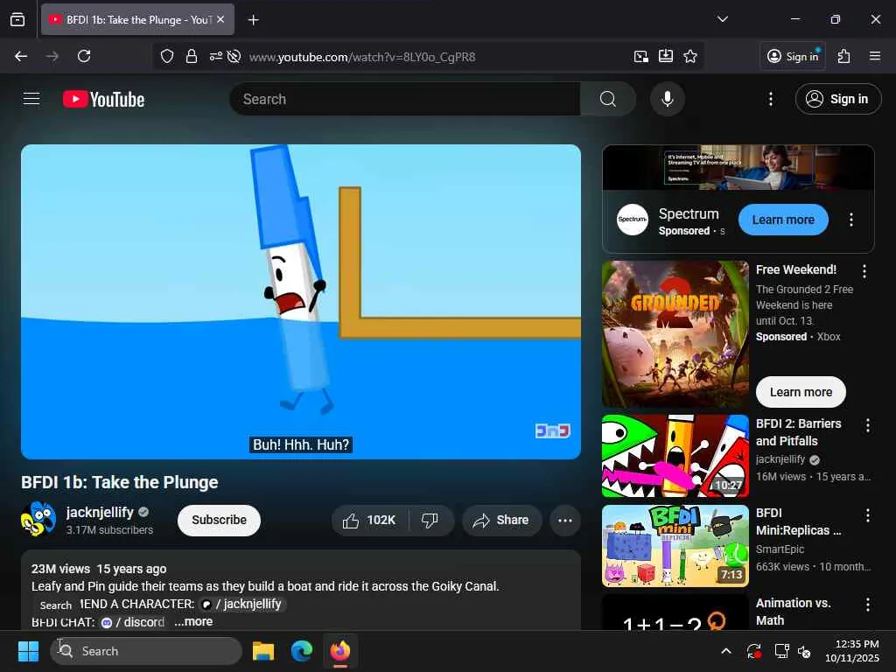The width and height of the screenshot is (896, 672).
Task: Open Free Weekend! ad options menu
Action: (x=864, y=271)
